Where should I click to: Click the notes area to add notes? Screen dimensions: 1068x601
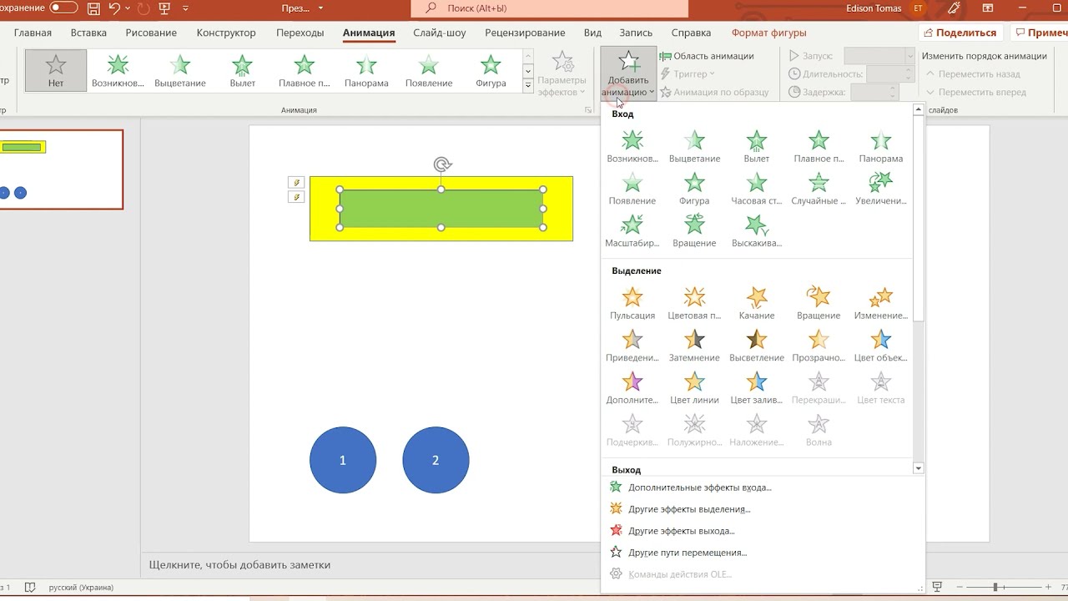(x=534, y=565)
